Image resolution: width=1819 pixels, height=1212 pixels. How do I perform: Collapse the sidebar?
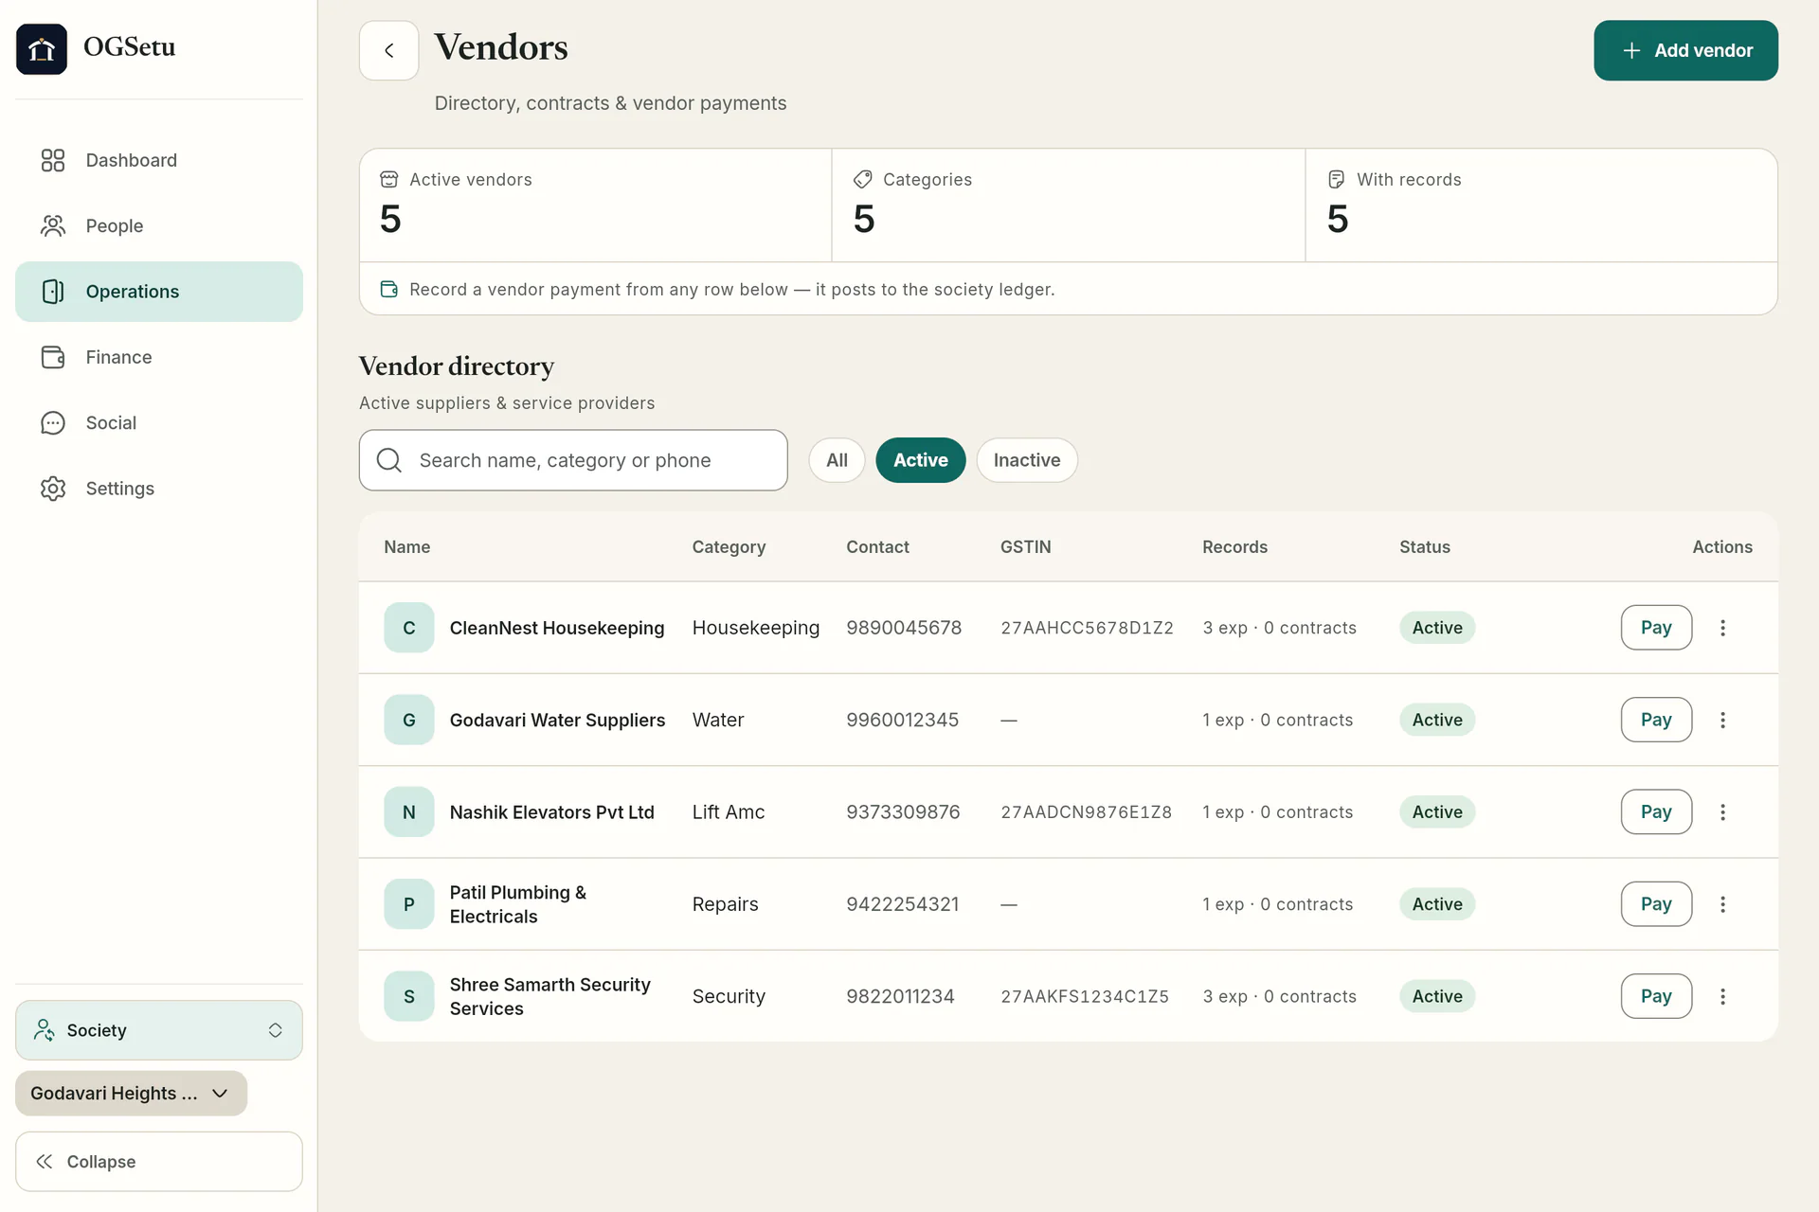pos(159,1162)
